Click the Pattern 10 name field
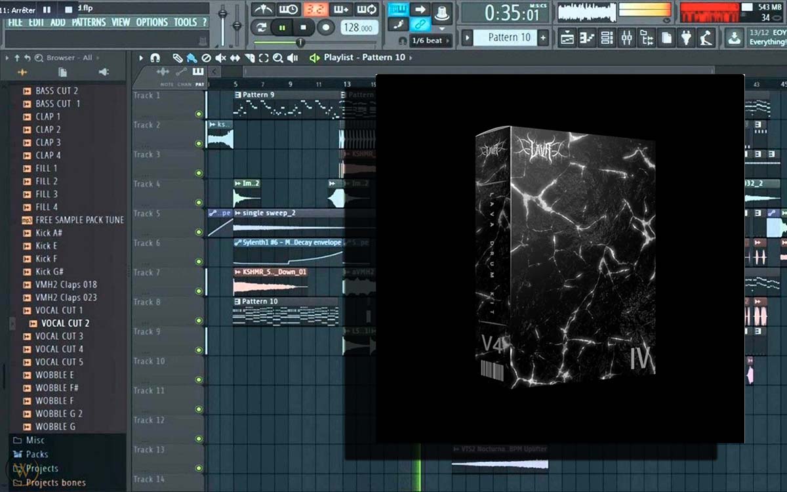Viewport: 787px width, 492px height. pyautogui.click(x=505, y=38)
